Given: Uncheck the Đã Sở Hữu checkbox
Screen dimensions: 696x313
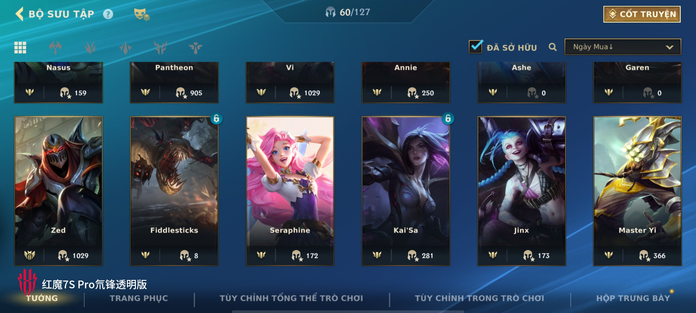Looking at the screenshot, I should click(476, 46).
